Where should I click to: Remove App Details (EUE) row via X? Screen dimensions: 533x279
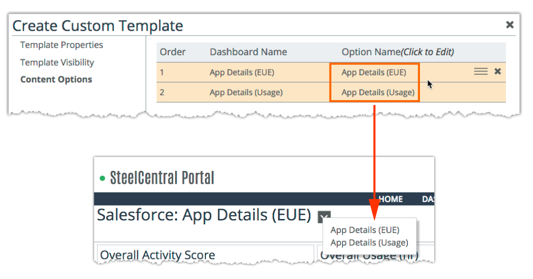[x=498, y=71]
